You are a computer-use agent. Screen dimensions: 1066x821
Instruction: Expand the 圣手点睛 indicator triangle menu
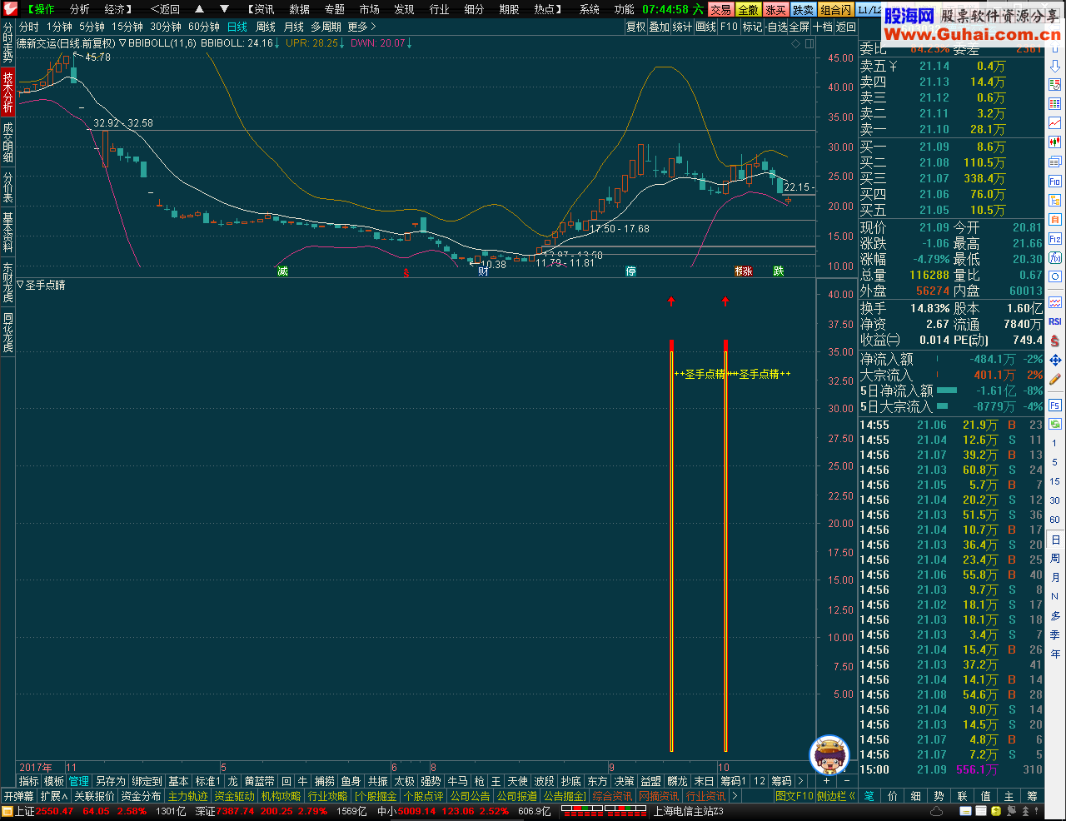click(x=21, y=285)
